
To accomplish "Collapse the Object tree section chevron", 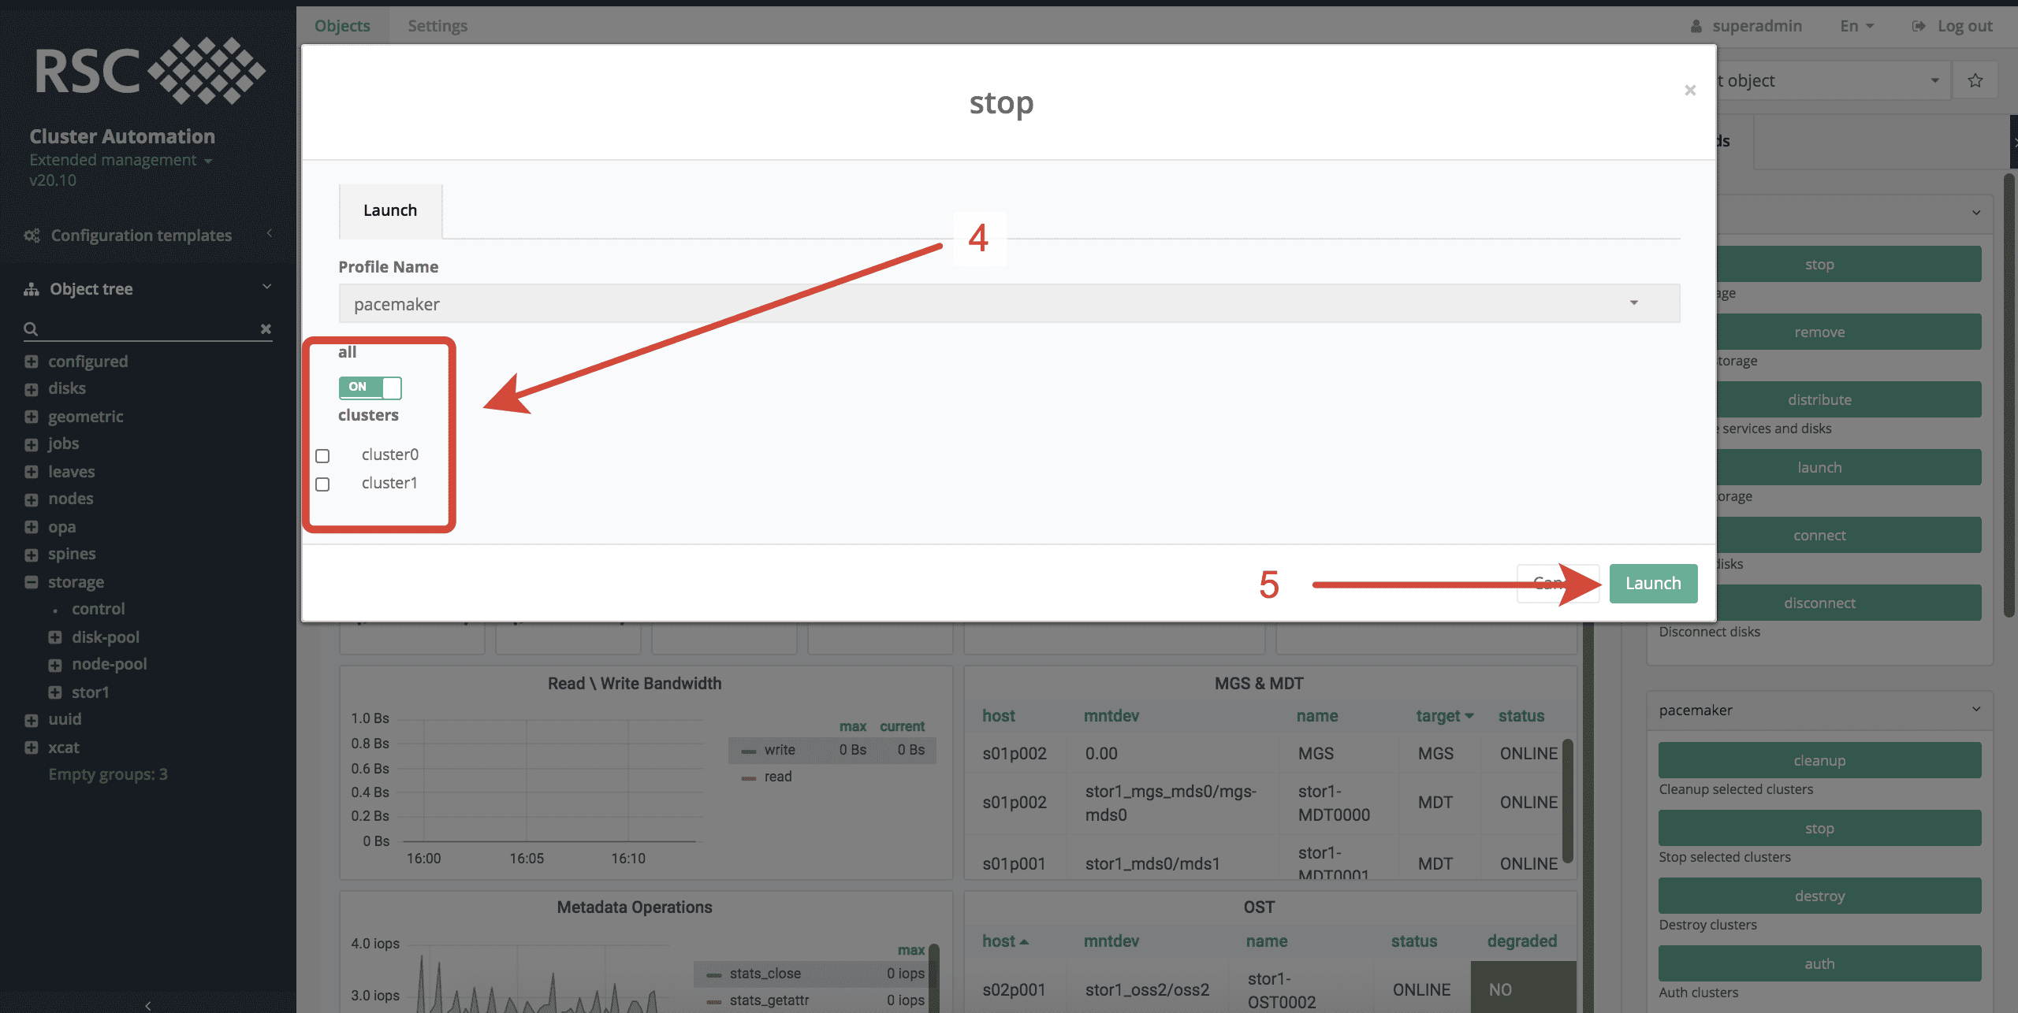I will click(x=266, y=287).
